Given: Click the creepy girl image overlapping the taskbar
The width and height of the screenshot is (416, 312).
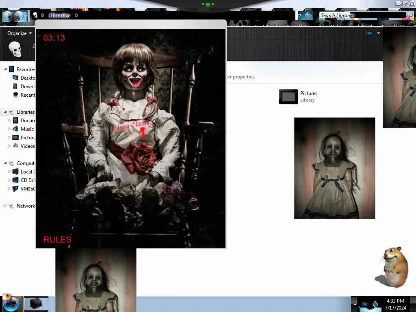Looking at the screenshot, I should [96, 280].
